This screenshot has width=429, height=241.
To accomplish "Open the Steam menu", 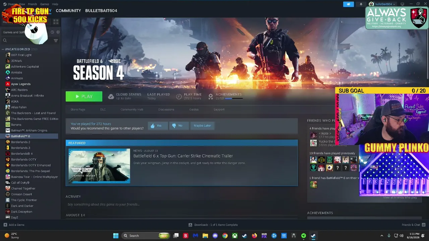I will (x=12, y=4).
